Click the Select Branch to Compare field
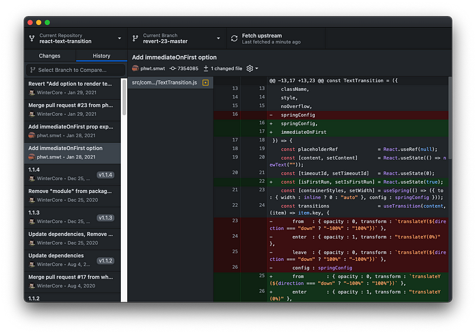Viewport: 476px width, 334px height. [x=76, y=70]
